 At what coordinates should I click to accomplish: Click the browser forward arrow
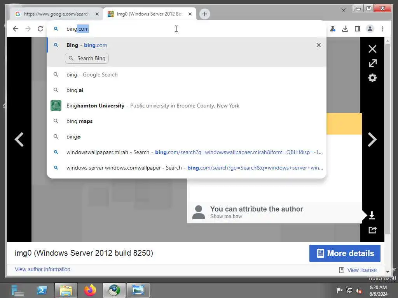point(28,29)
